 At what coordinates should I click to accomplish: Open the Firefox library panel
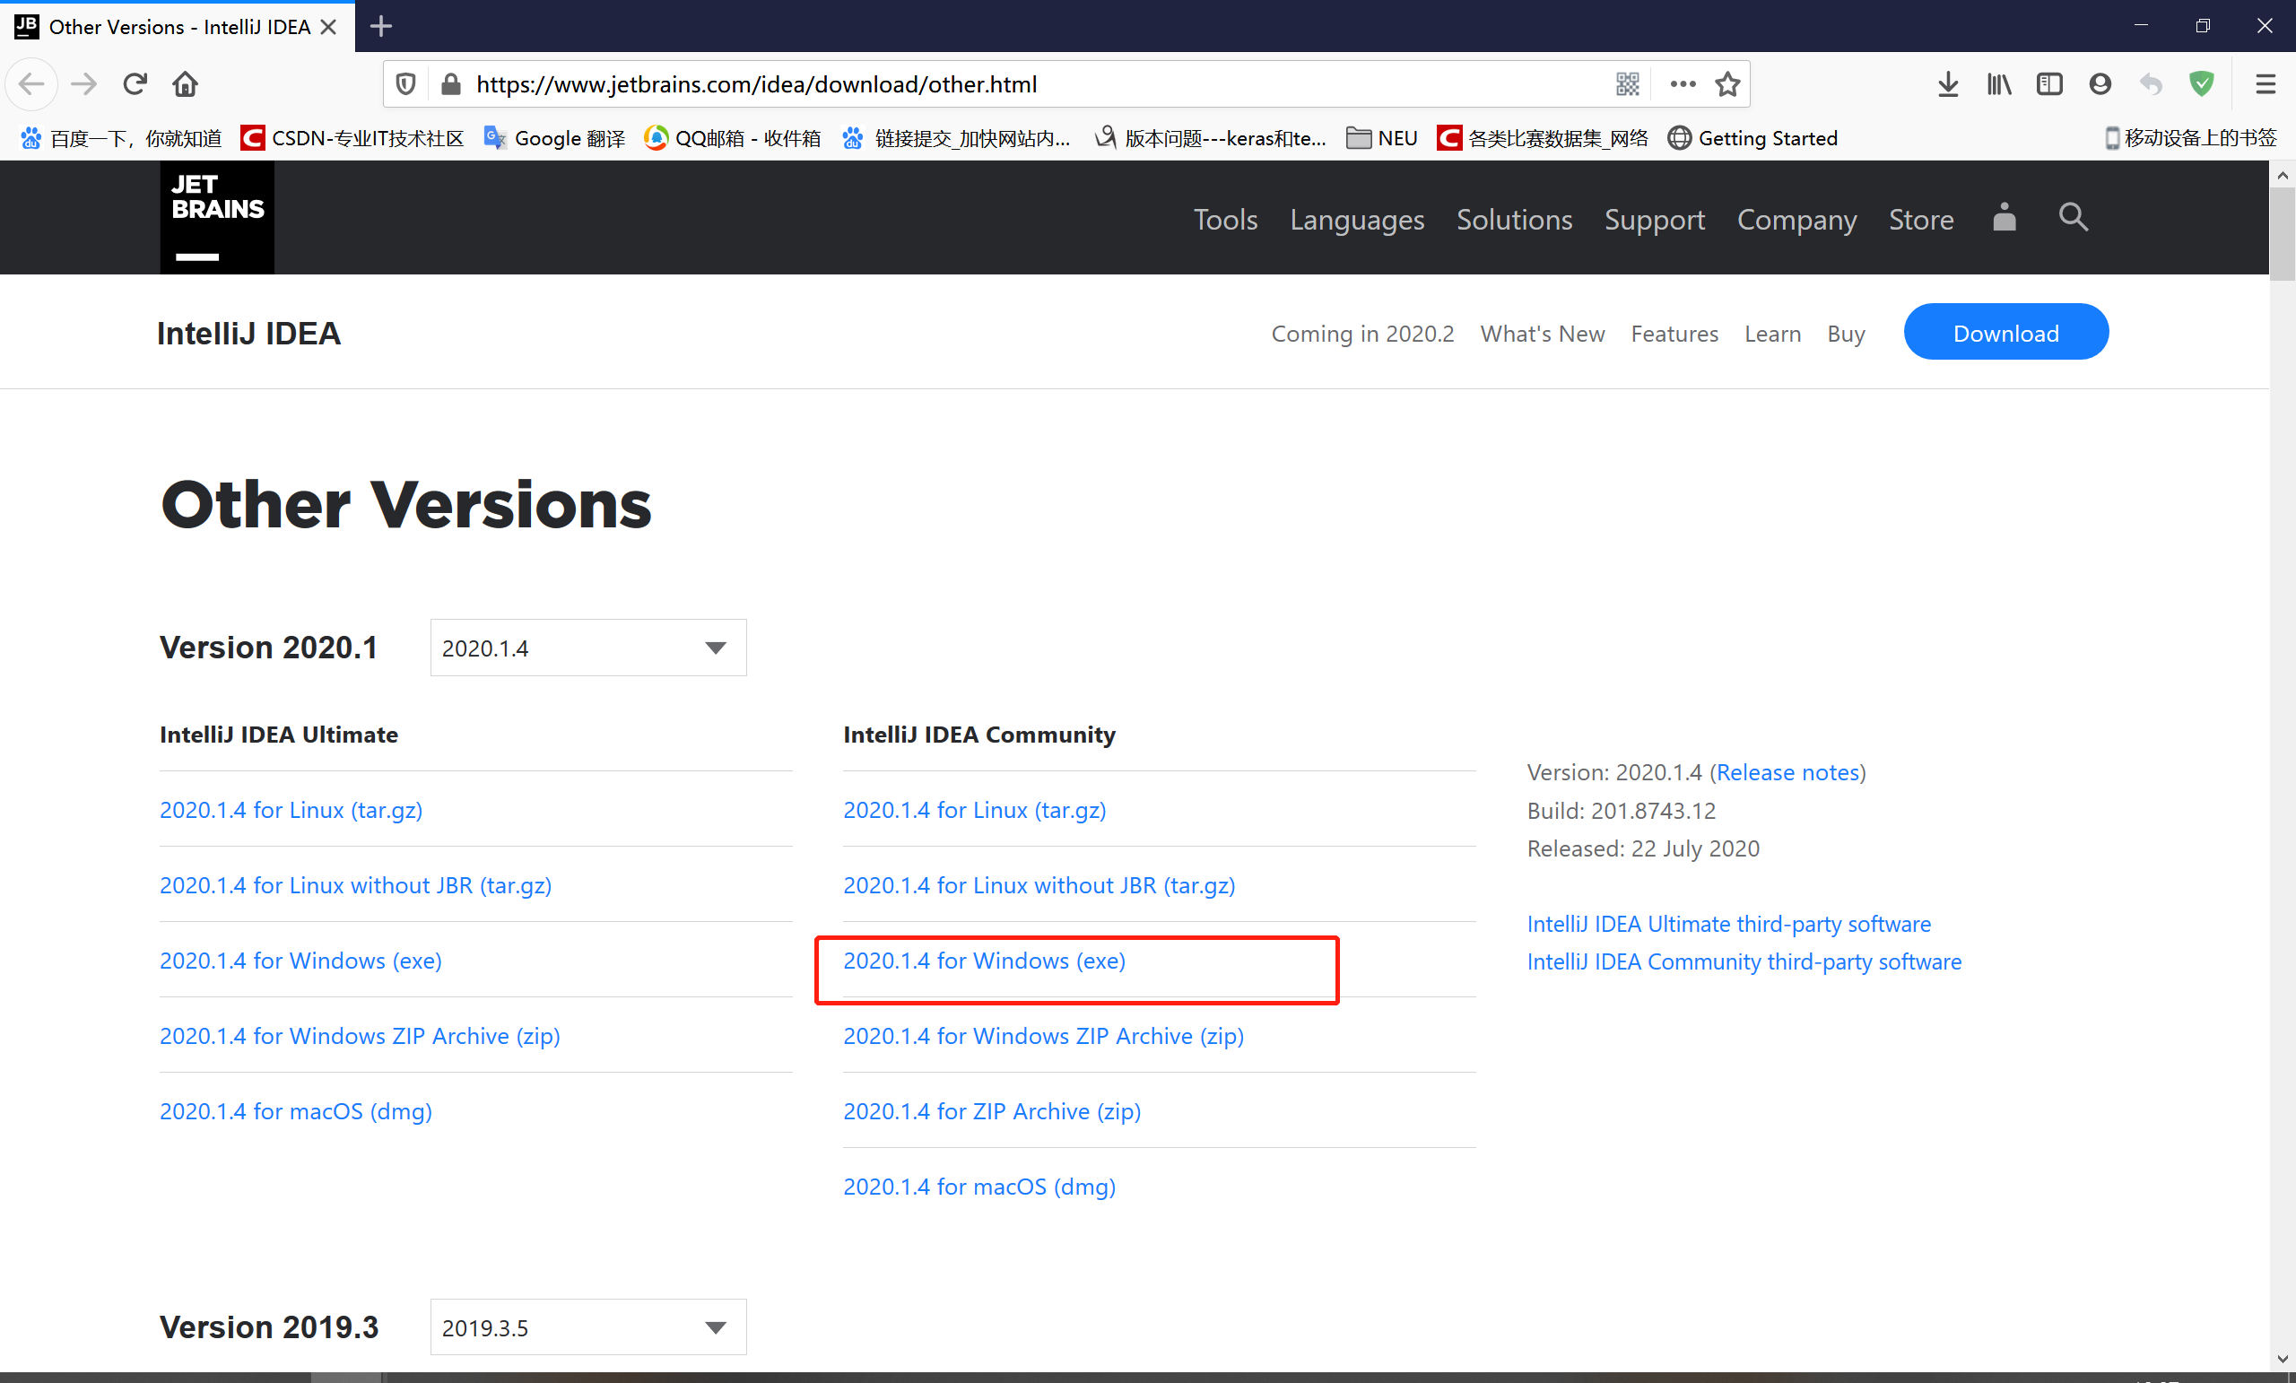pos(1998,84)
